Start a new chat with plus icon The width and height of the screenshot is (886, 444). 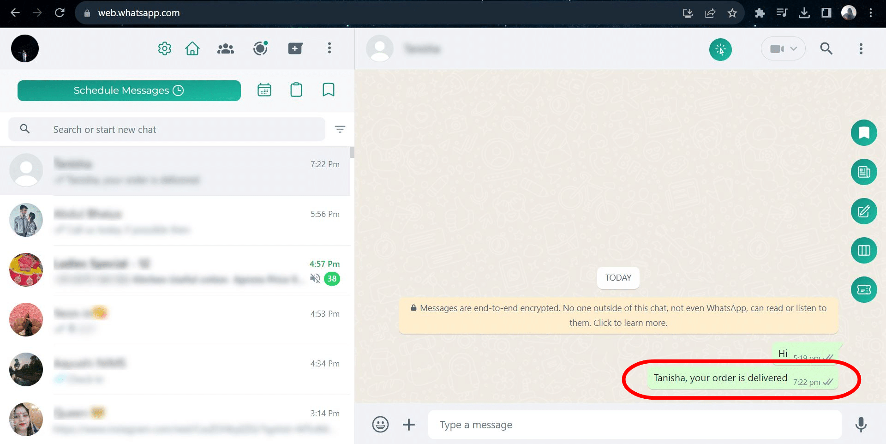pos(295,48)
